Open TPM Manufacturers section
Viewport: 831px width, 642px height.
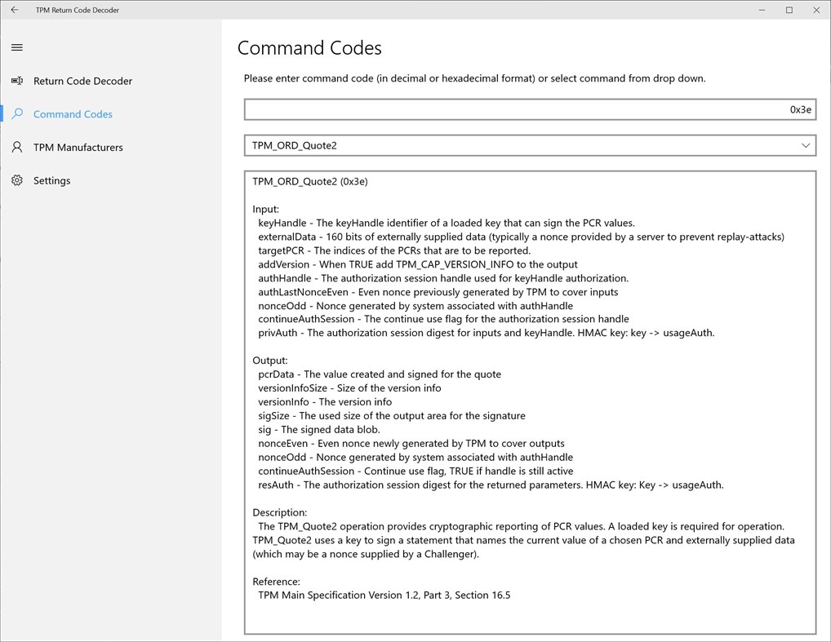pos(78,148)
